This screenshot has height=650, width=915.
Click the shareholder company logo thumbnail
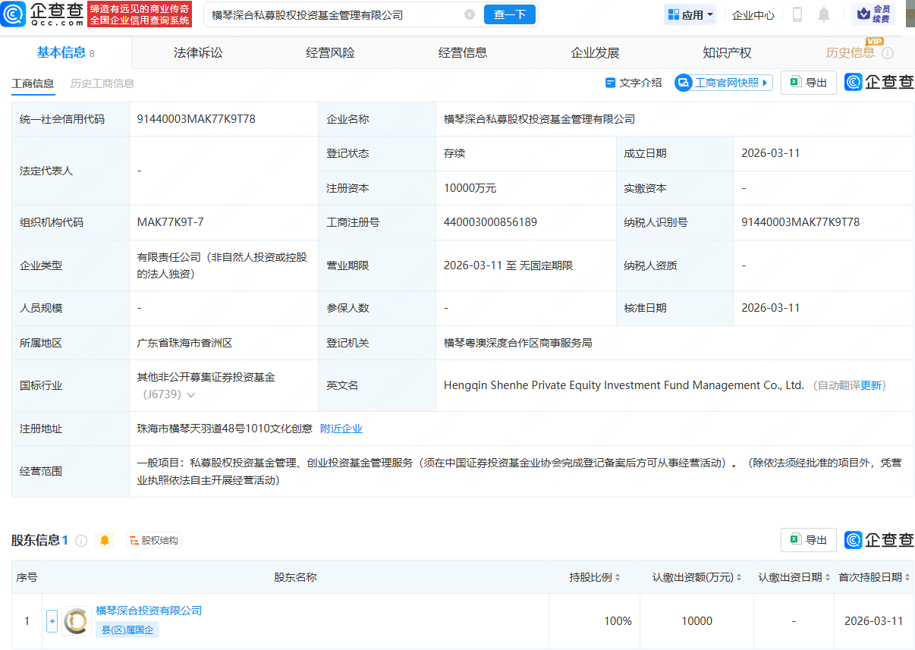point(76,620)
